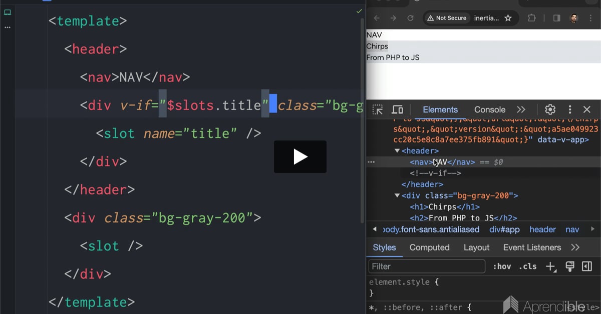Image resolution: width=601 pixels, height=314 pixels.
Task: Open the Chrome extensions puzzle icon
Action: (x=532, y=18)
